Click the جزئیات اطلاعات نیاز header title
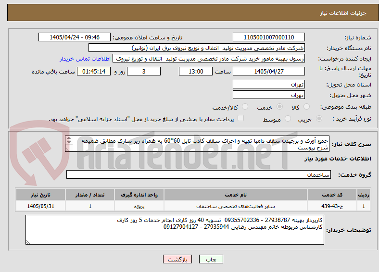 pos(343,13)
